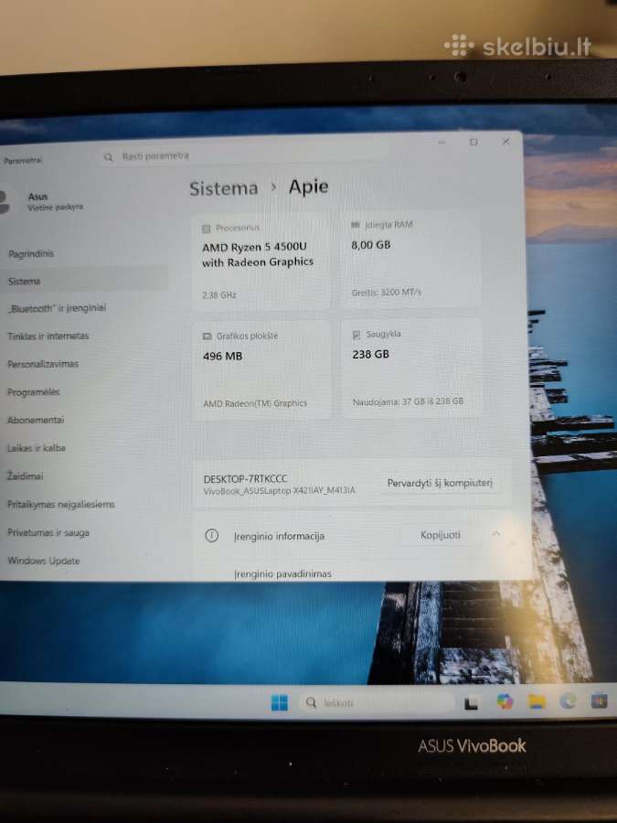Click the search magnifier icon in Settings
Image resolution: width=617 pixels, height=823 pixels.
[109, 157]
